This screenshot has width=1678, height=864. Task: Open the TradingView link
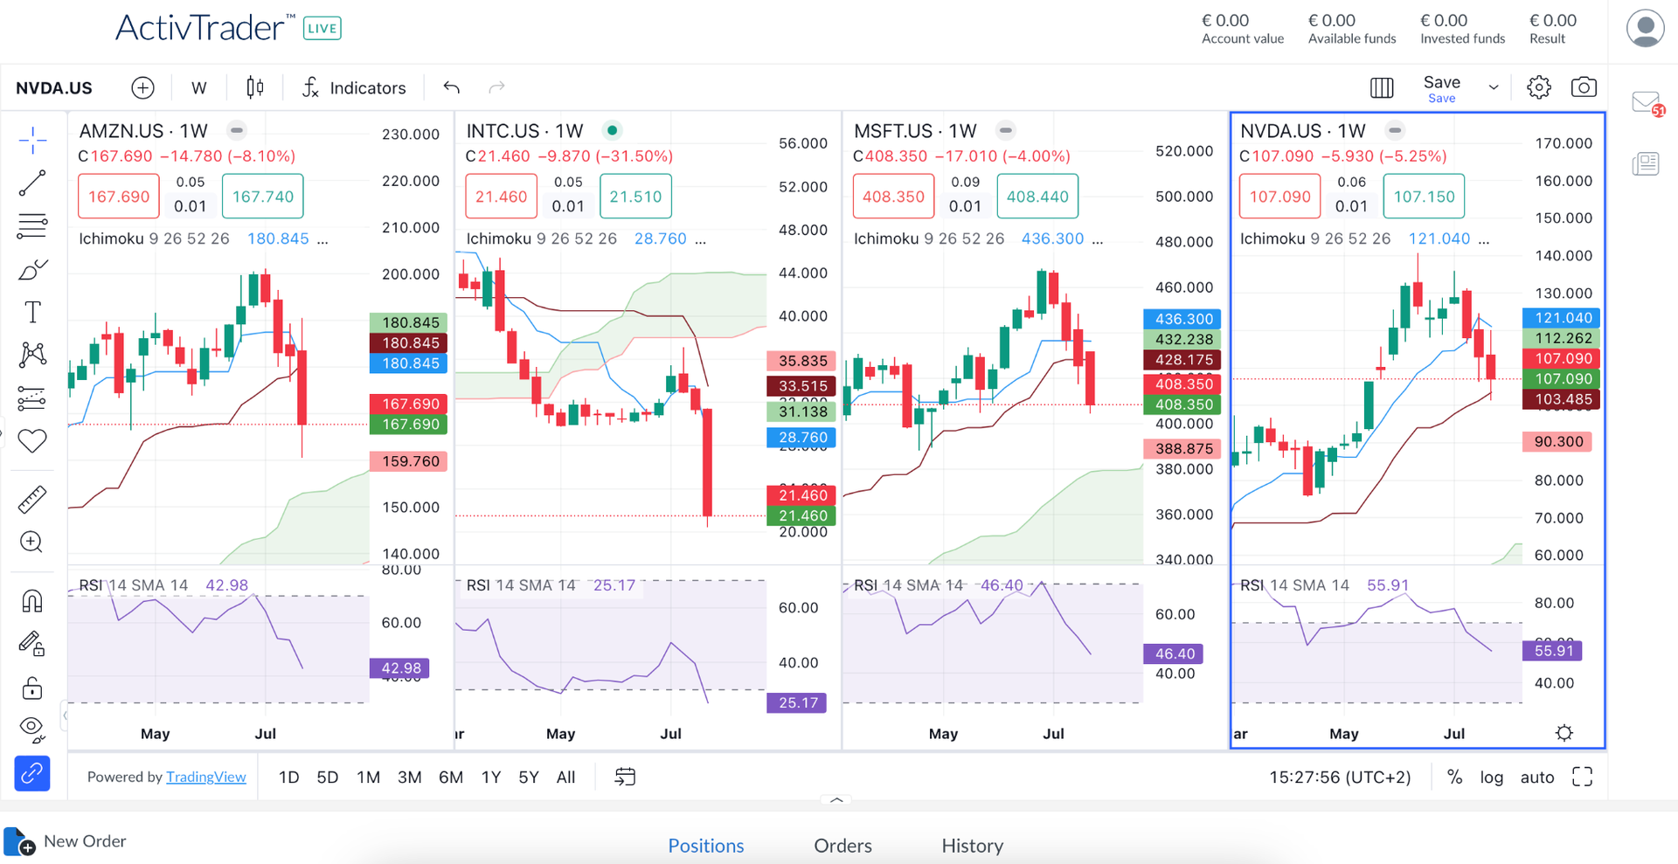pyautogui.click(x=206, y=777)
